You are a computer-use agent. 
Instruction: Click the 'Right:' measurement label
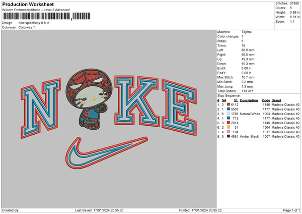(x=221, y=55)
